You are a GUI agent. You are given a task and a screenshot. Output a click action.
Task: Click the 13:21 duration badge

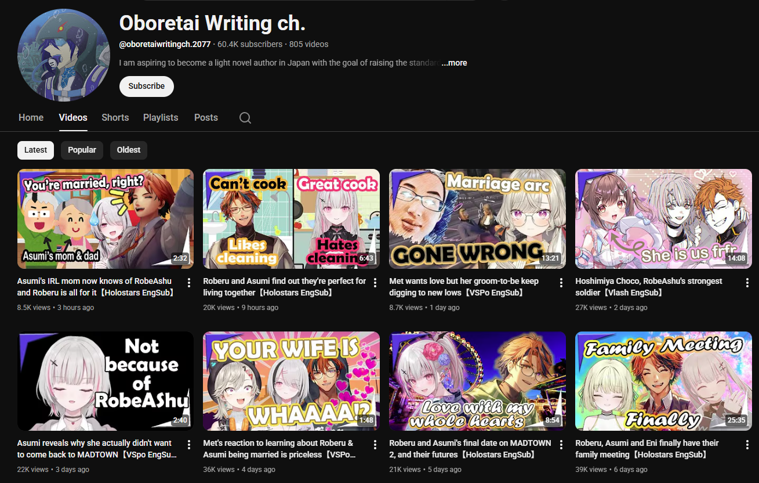[x=550, y=258]
